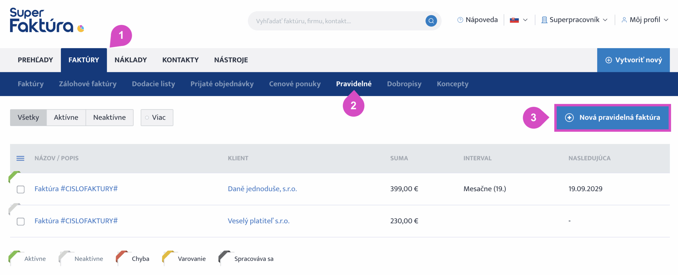This screenshot has width=678, height=275.
Task: Open the Superpracovník dropdown arrow
Action: click(605, 20)
